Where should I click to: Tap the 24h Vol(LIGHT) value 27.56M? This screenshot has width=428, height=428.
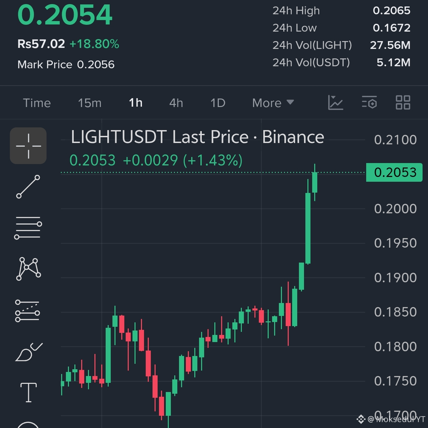pos(390,45)
